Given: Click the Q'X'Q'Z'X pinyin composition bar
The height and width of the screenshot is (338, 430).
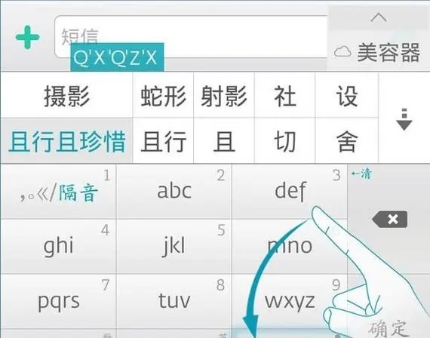Looking at the screenshot, I should [117, 57].
